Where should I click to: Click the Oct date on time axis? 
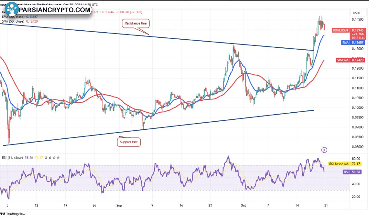click(x=243, y=205)
